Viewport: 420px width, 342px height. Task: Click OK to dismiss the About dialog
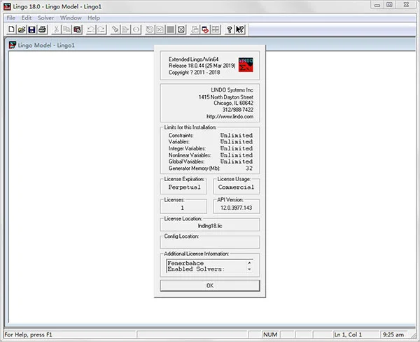point(210,285)
